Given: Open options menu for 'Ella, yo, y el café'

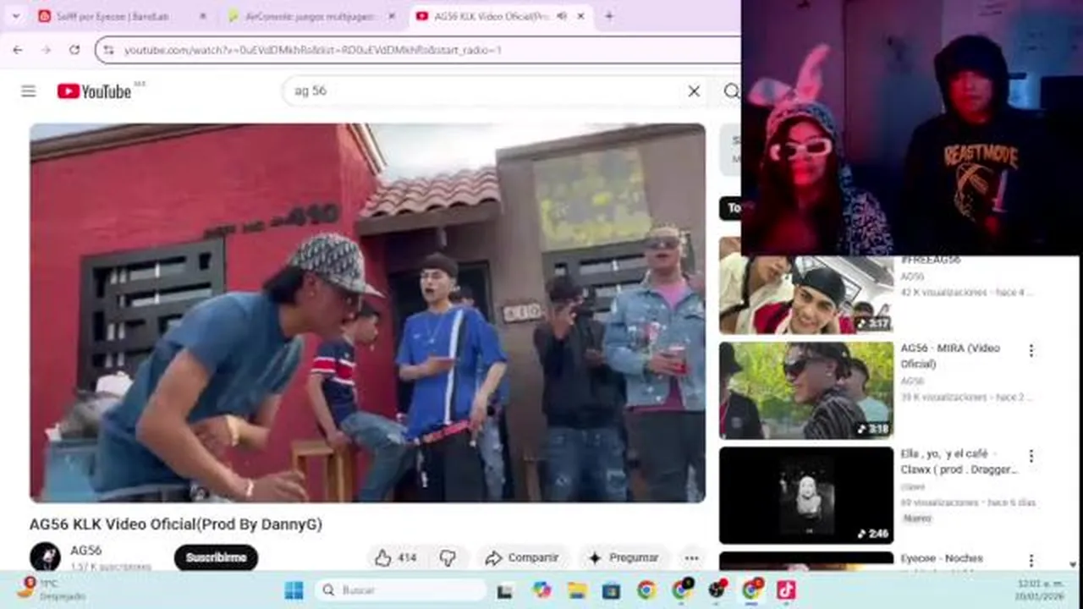Looking at the screenshot, I should pyautogui.click(x=1031, y=456).
